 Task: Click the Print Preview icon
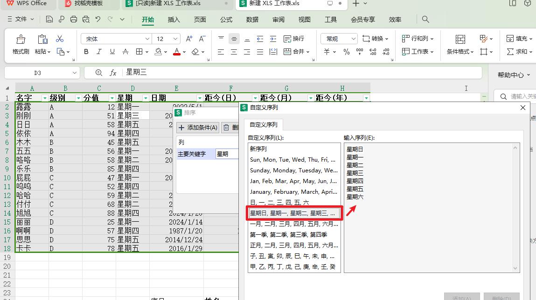[x=86, y=20]
